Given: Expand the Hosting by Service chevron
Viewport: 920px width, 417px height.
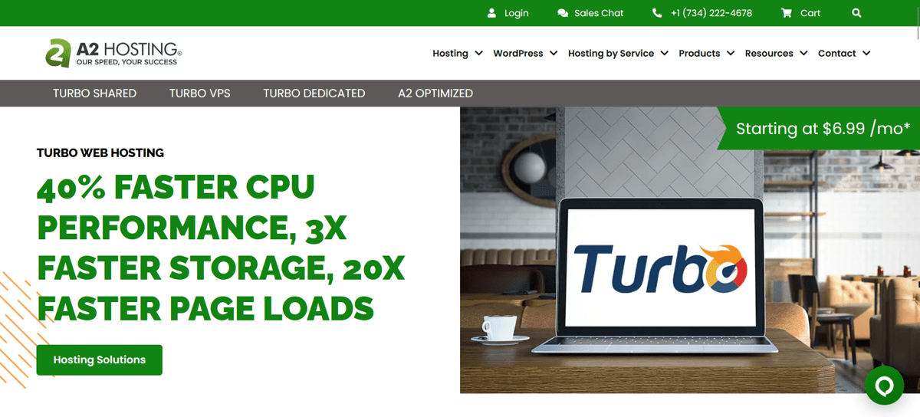Looking at the screenshot, I should tap(664, 54).
